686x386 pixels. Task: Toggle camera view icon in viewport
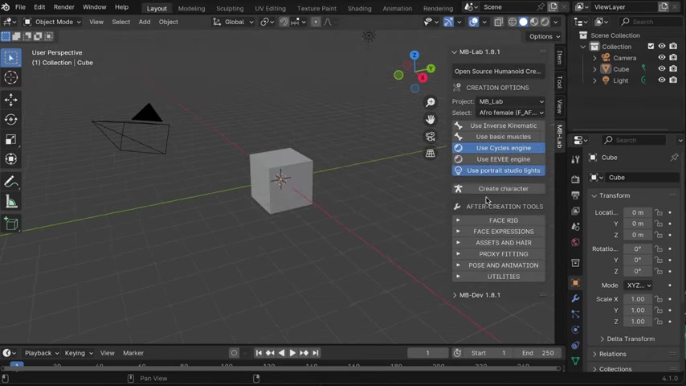click(431, 136)
